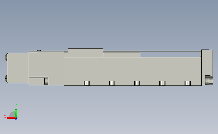Select the right end cap plate of the actuator
This screenshot has height=134, width=218.
207,67
